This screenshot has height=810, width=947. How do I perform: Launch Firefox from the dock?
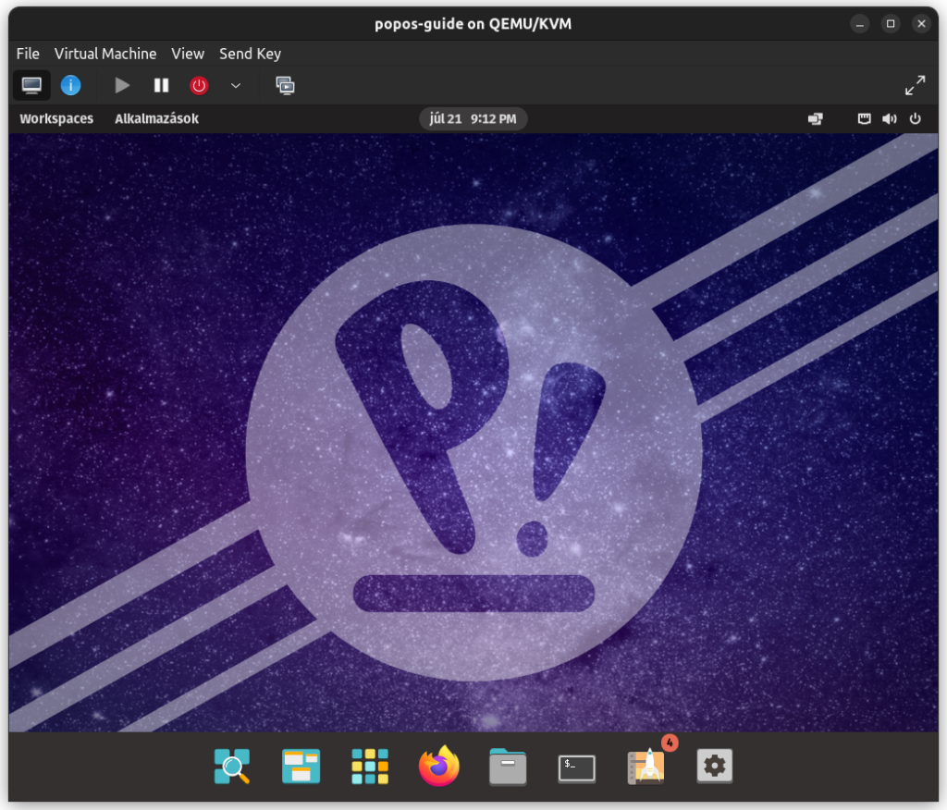point(439,766)
